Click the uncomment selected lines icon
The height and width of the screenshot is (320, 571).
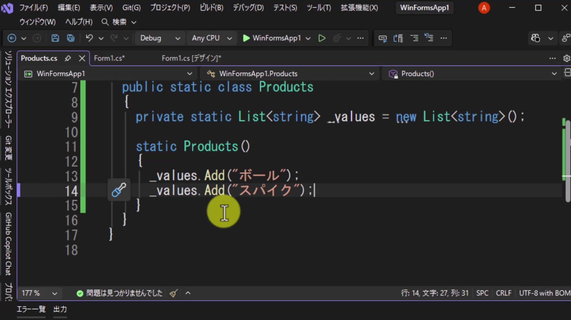[x=429, y=38]
